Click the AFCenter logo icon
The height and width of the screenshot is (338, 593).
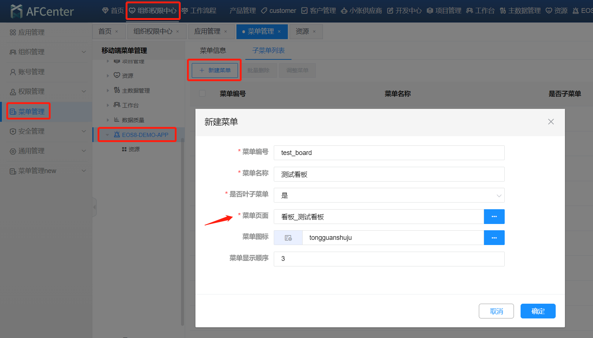(x=16, y=11)
